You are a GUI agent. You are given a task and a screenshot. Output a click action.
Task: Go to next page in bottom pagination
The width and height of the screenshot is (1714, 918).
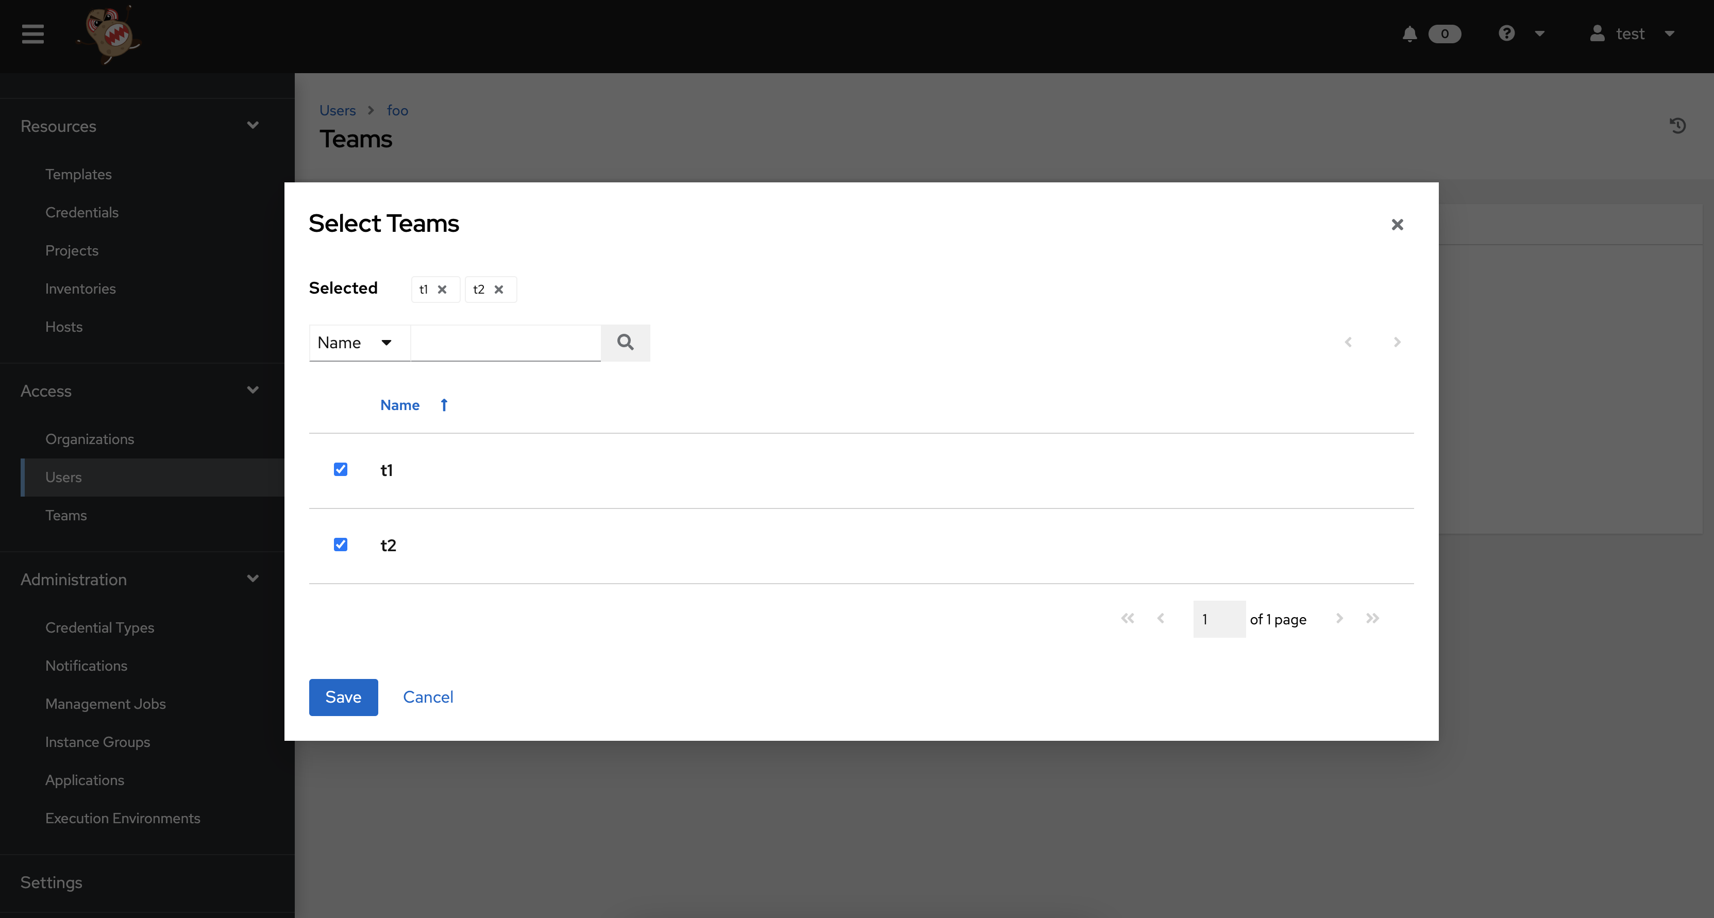point(1339,618)
